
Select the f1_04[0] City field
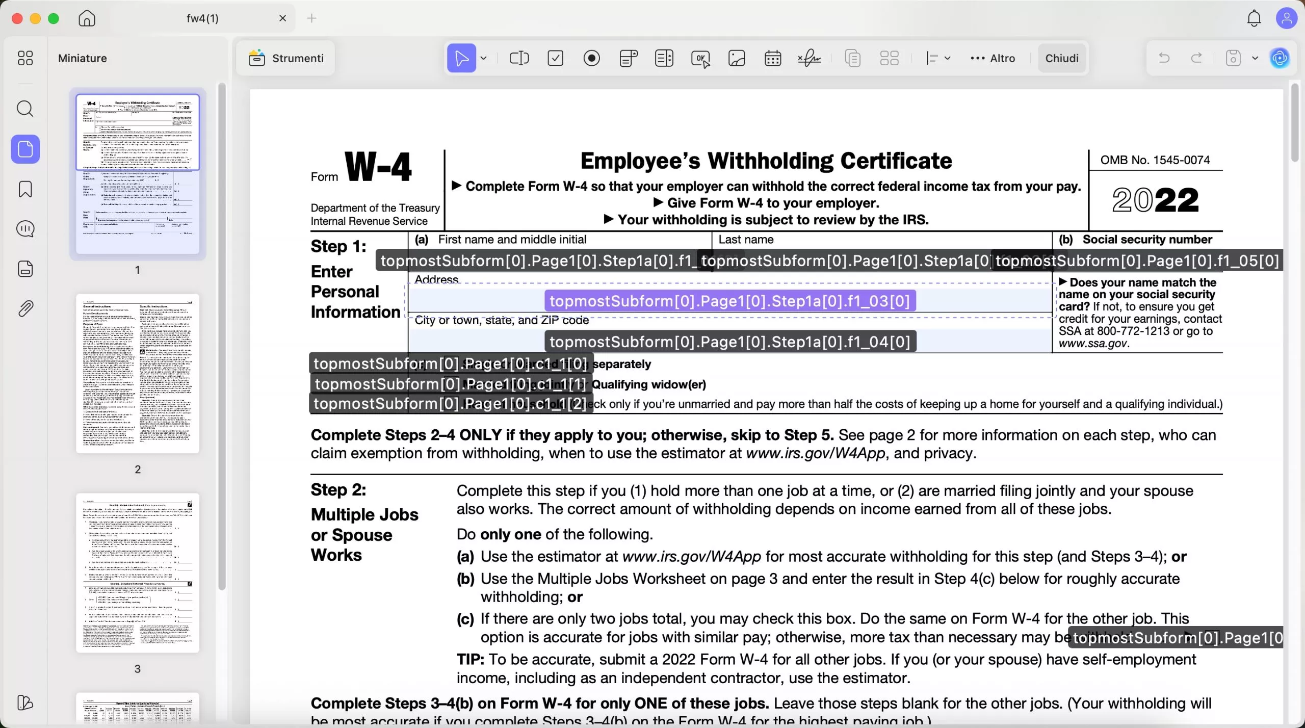(x=730, y=342)
